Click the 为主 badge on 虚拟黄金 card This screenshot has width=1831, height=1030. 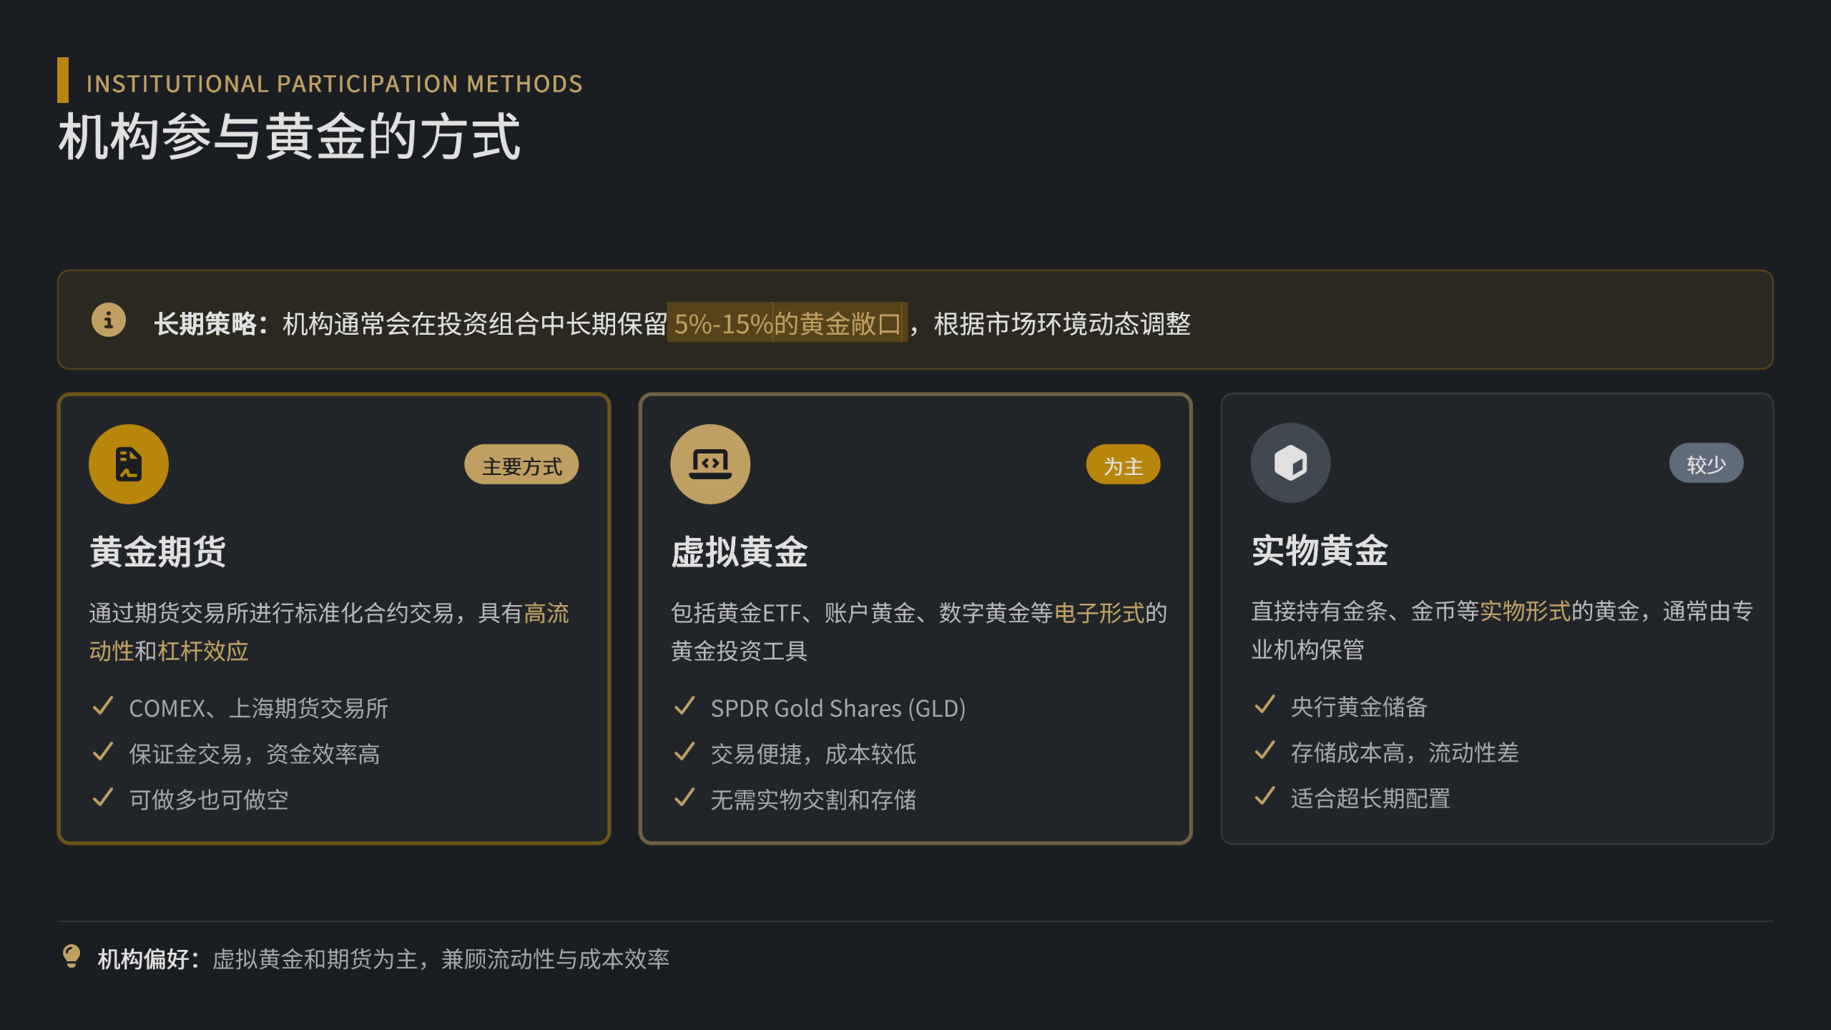1123,466
